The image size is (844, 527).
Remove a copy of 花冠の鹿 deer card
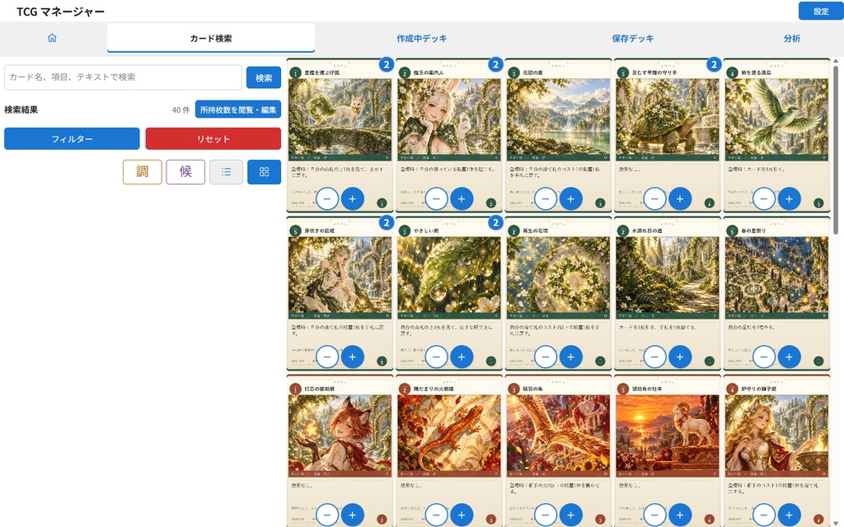click(x=546, y=199)
